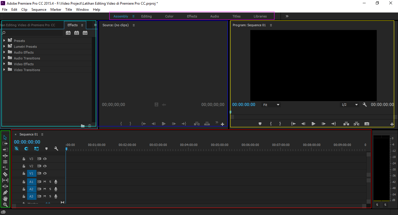The image size is (398, 215).
Task: Open the Sequence menu
Action: tap(39, 10)
